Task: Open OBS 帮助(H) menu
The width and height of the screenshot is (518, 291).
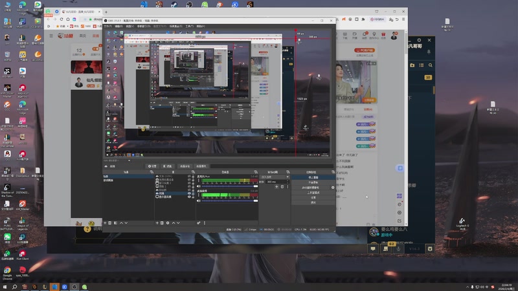Action: tap(201, 26)
